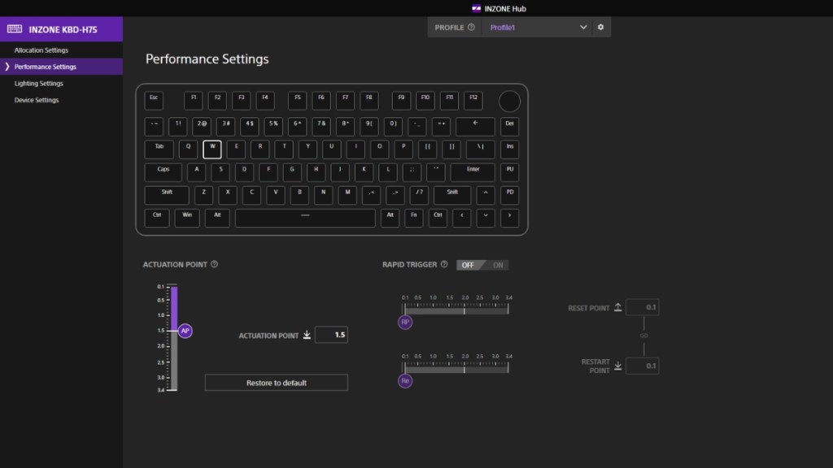
Task: Click the chevron arrow of profile selector
Action: point(583,27)
